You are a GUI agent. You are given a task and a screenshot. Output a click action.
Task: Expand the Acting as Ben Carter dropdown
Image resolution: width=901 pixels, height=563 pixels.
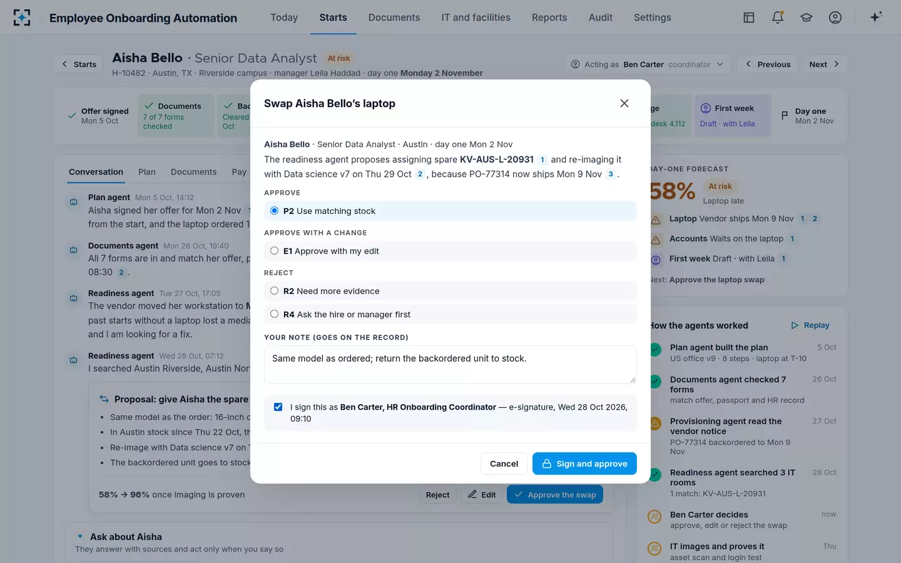pos(647,64)
